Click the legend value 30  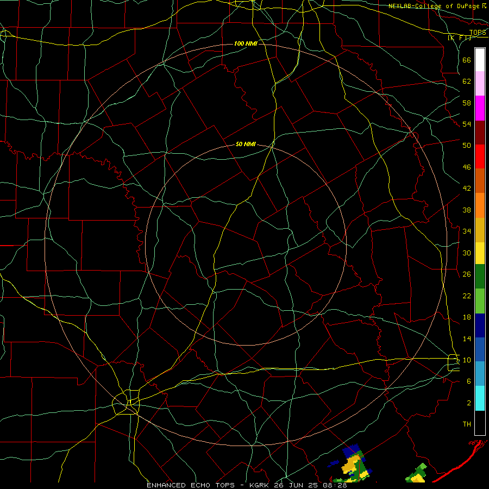[467, 253]
